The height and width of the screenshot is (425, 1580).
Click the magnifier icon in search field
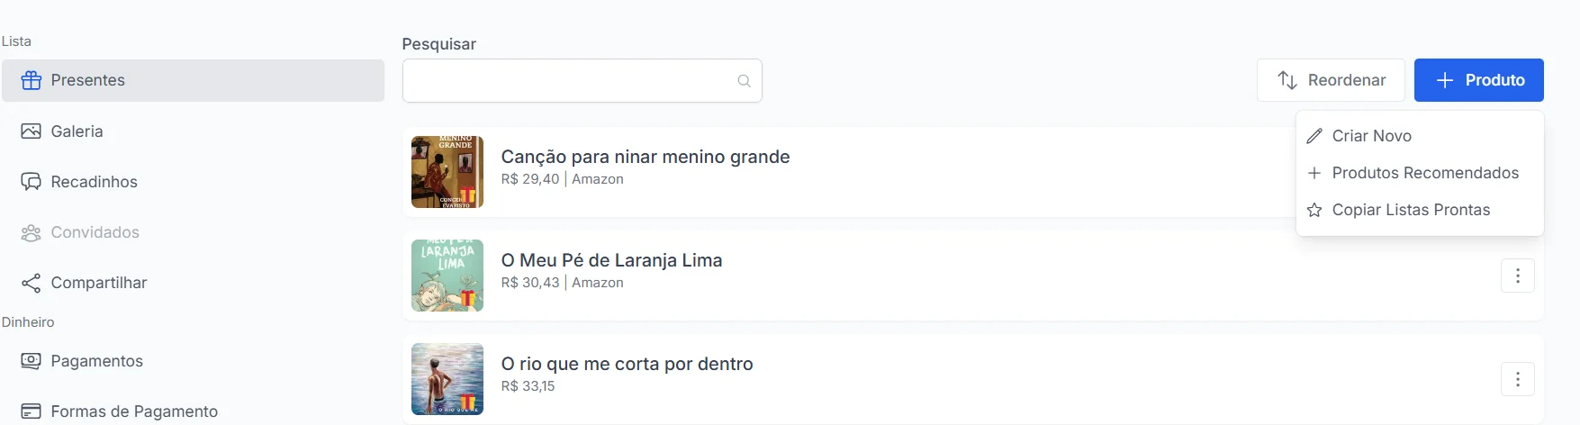(x=744, y=81)
